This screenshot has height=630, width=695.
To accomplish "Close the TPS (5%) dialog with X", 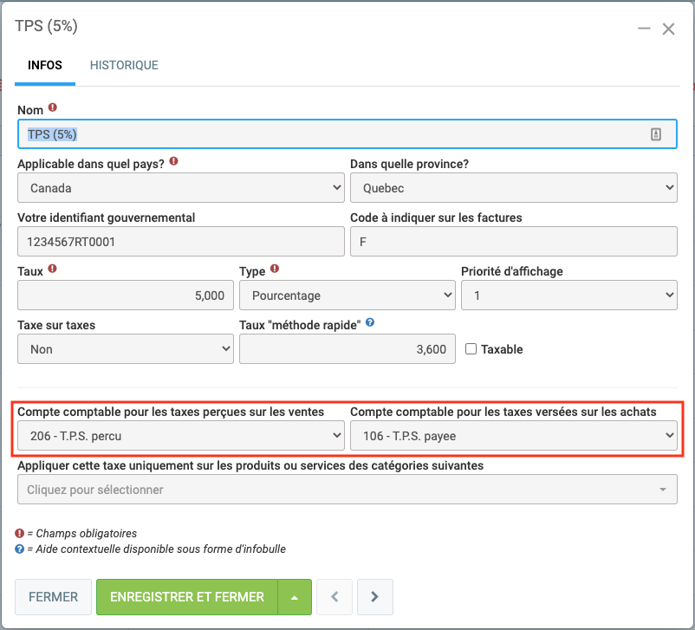I will pos(668,29).
